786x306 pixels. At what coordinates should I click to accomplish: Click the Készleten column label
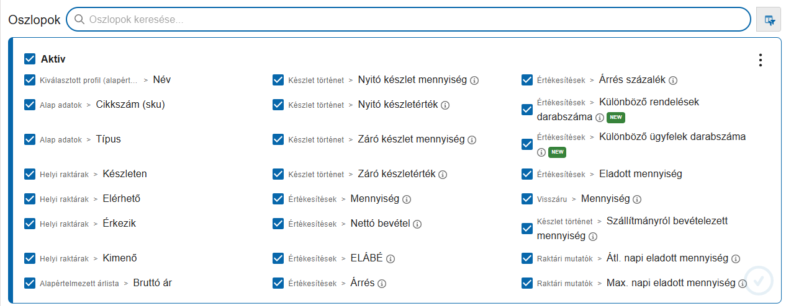point(125,174)
